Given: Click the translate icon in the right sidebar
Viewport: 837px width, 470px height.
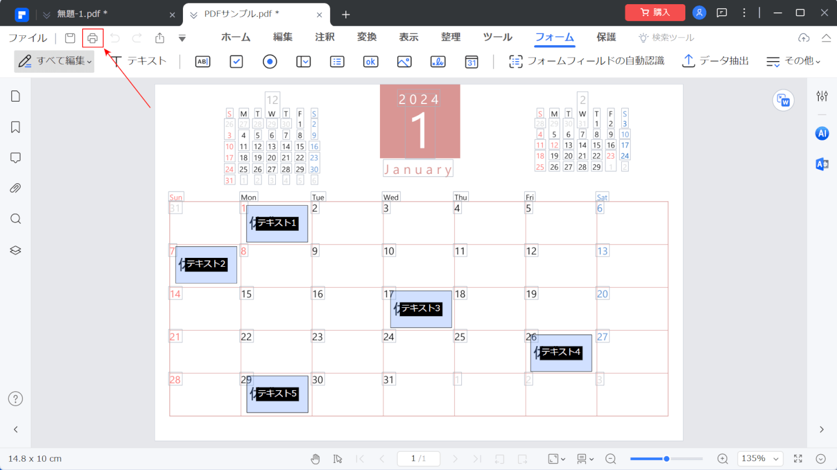Looking at the screenshot, I should tap(822, 164).
